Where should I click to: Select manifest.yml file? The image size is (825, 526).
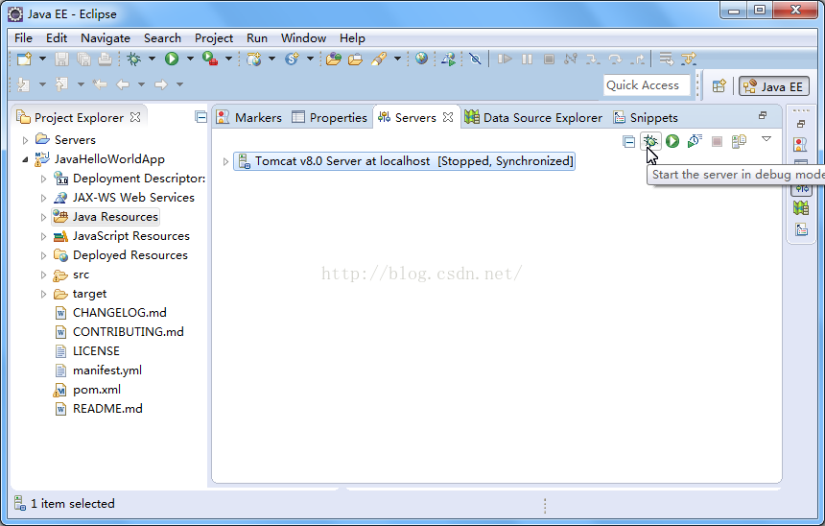tap(98, 371)
